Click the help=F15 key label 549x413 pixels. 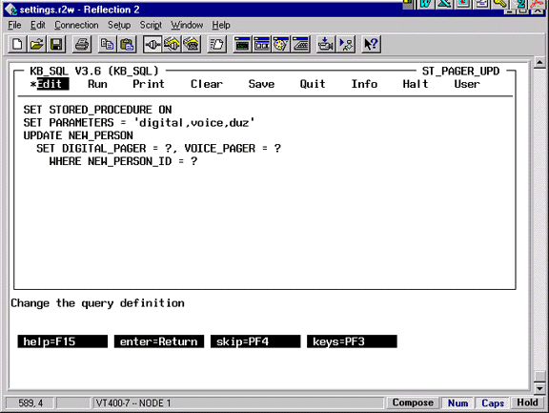pos(63,341)
